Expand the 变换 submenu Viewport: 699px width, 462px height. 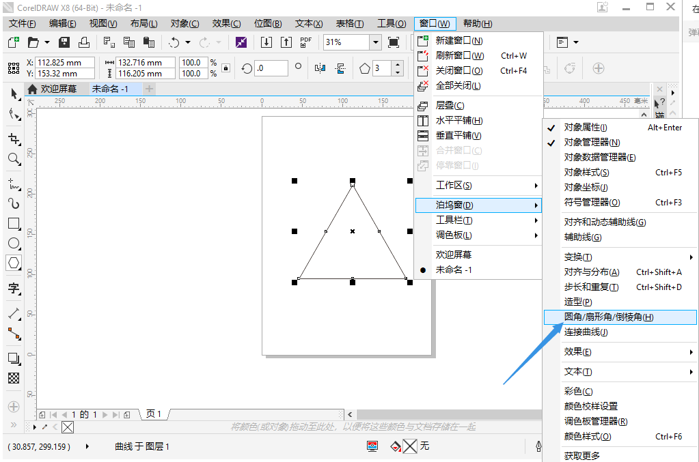click(620, 257)
